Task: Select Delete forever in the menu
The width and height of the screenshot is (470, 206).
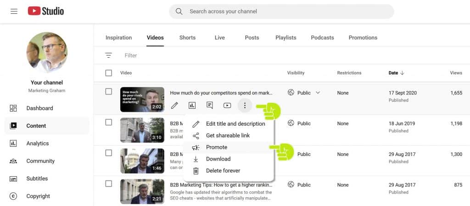Action: (223, 171)
